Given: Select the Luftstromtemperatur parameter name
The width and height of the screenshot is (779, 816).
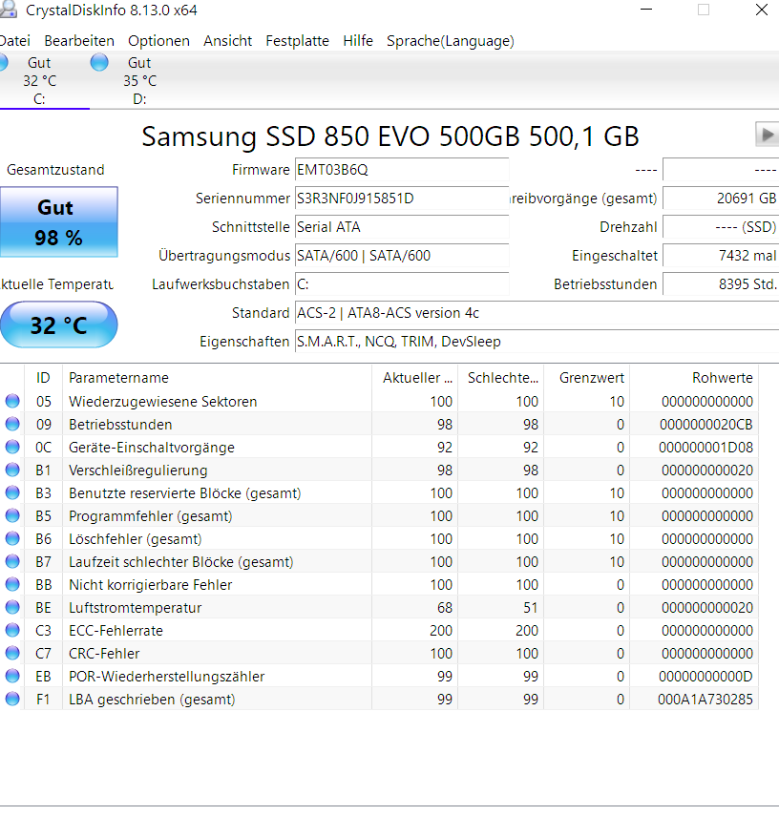Looking at the screenshot, I should pyautogui.click(x=135, y=608).
